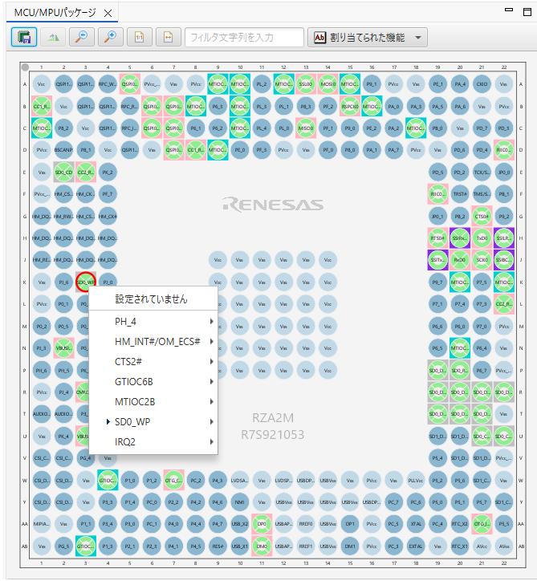
Task: Expand the IRQ2 submenu arrow
Action: pos(211,441)
